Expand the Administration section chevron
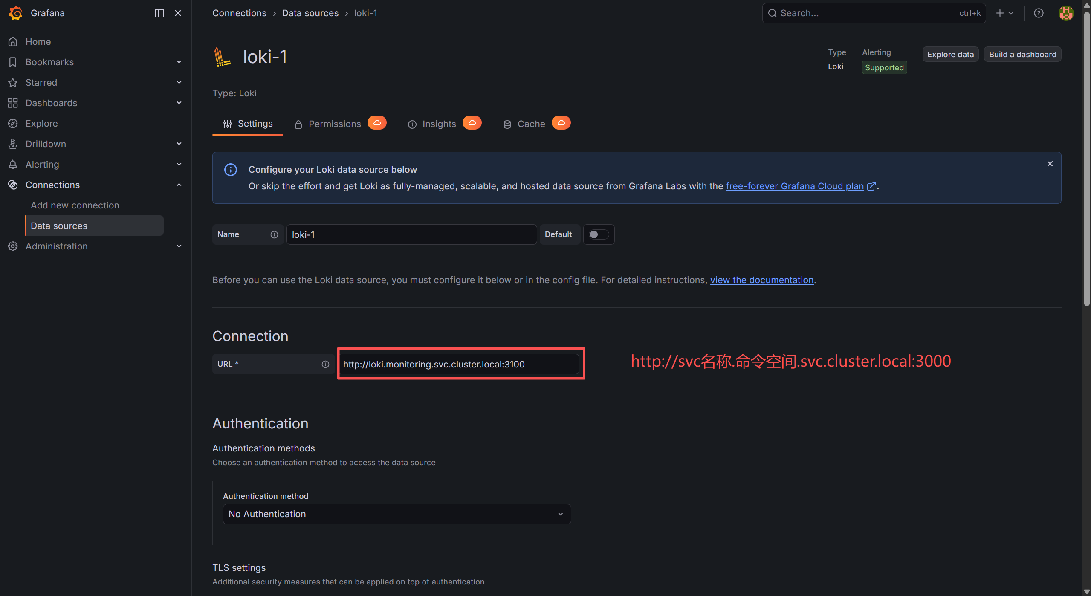This screenshot has height=596, width=1091. pyautogui.click(x=179, y=246)
